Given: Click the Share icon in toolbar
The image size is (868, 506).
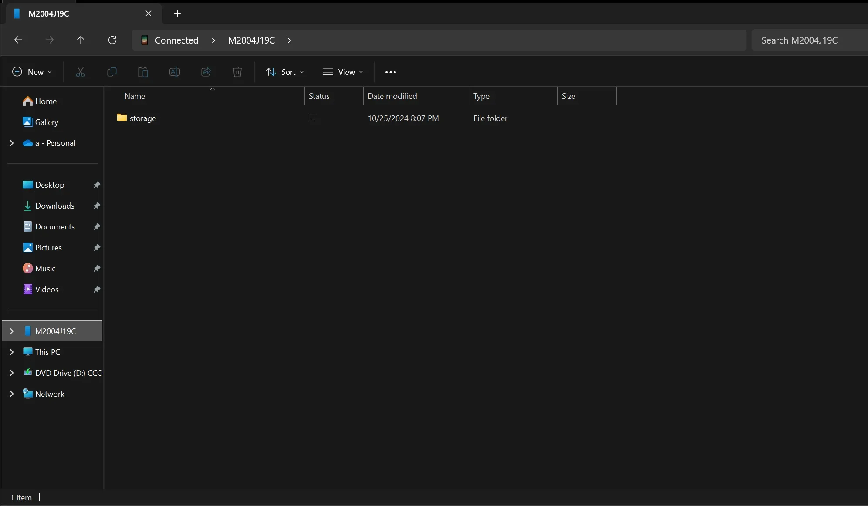Looking at the screenshot, I should pos(206,72).
